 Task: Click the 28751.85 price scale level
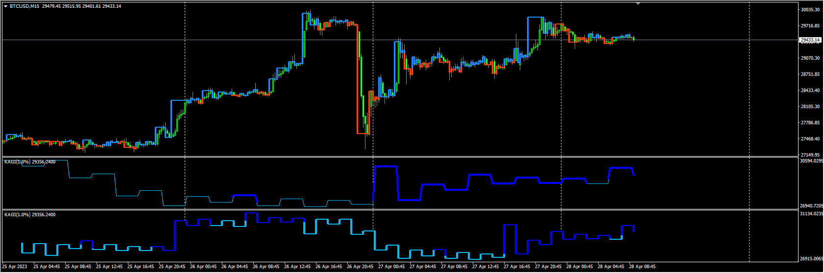coord(810,74)
